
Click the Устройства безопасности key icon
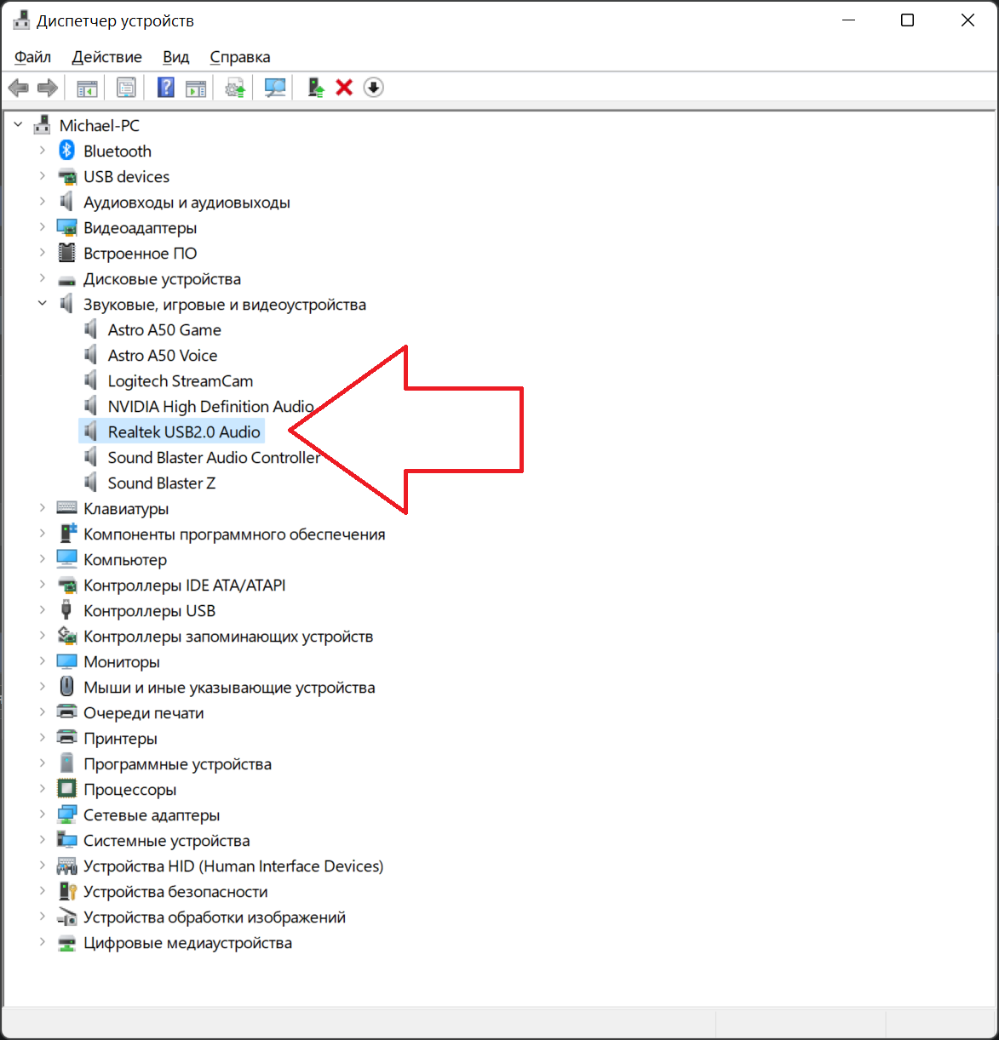[67, 891]
